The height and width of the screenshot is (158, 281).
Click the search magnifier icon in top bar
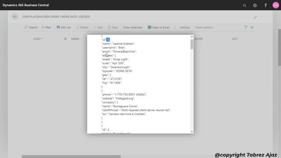[x=245, y=5]
